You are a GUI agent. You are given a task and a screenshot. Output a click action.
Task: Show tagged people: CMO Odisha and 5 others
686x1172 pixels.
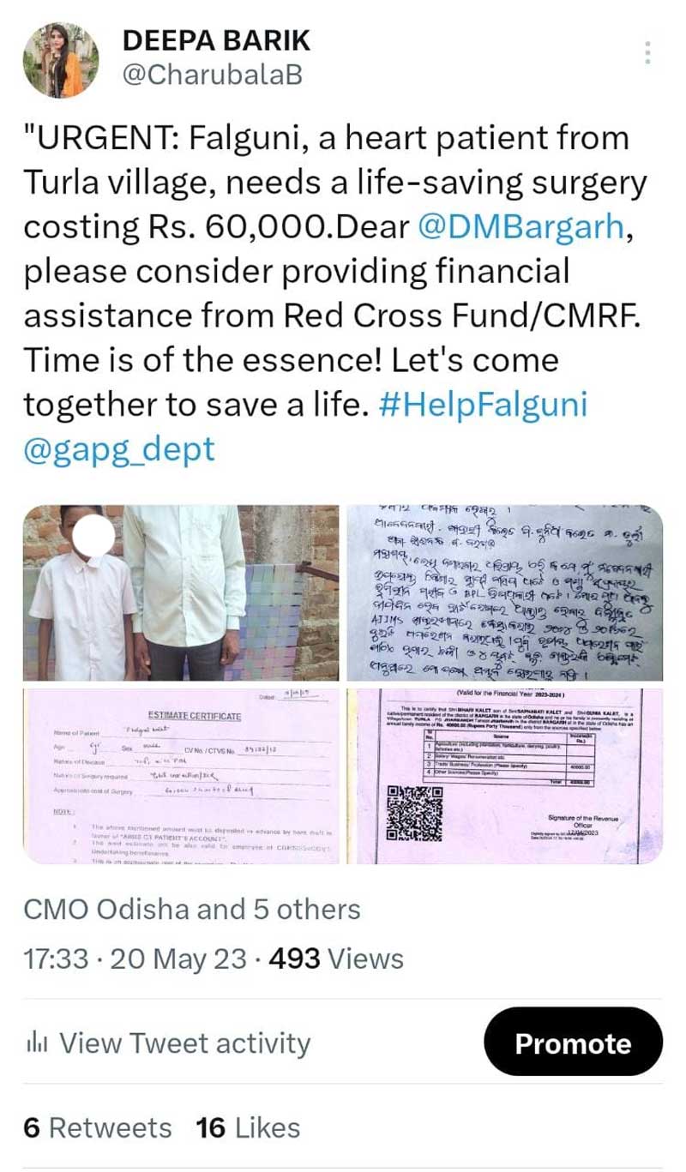pos(192,909)
